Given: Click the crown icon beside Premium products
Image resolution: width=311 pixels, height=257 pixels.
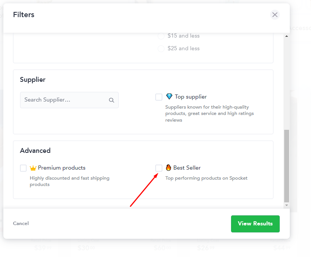Looking at the screenshot, I should pyautogui.click(x=33, y=168).
